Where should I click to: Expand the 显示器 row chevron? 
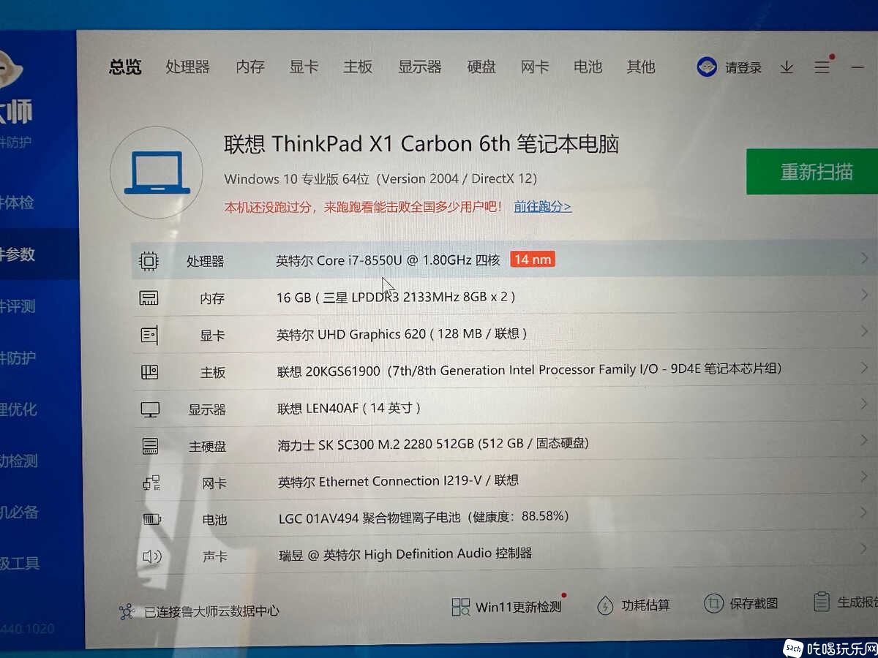click(865, 404)
